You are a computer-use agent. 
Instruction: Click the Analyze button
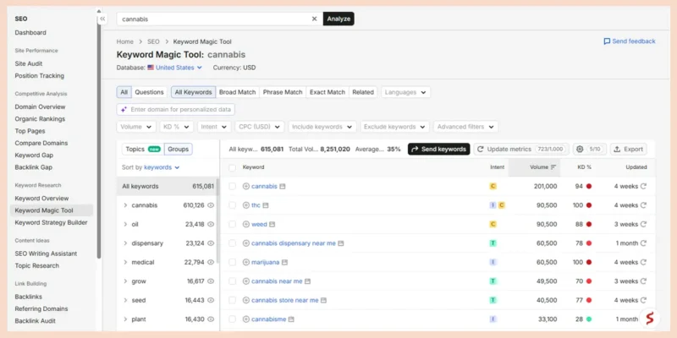point(338,19)
